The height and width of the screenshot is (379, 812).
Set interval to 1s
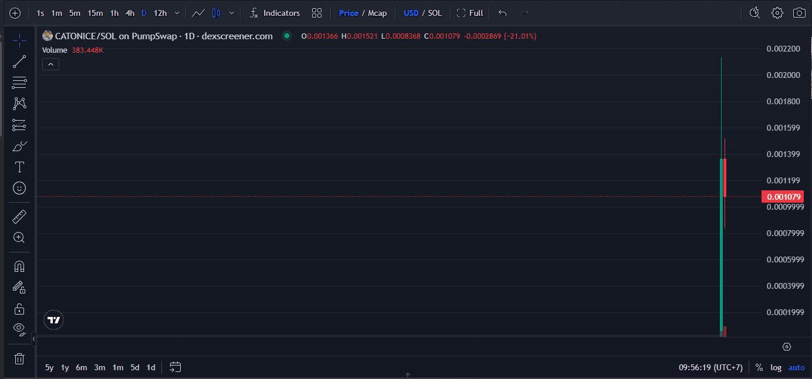(40, 13)
